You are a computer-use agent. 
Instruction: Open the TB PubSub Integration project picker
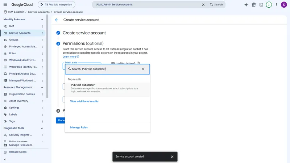[57, 5]
